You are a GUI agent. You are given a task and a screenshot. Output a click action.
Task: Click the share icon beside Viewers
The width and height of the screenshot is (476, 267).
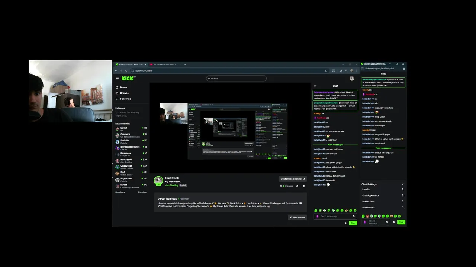tap(297, 186)
